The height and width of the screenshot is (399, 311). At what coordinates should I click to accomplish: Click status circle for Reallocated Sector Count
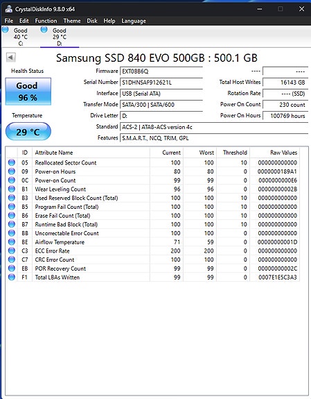pyautogui.click(x=12, y=162)
